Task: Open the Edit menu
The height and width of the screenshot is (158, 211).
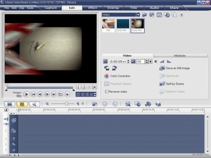Action: pos(14,8)
